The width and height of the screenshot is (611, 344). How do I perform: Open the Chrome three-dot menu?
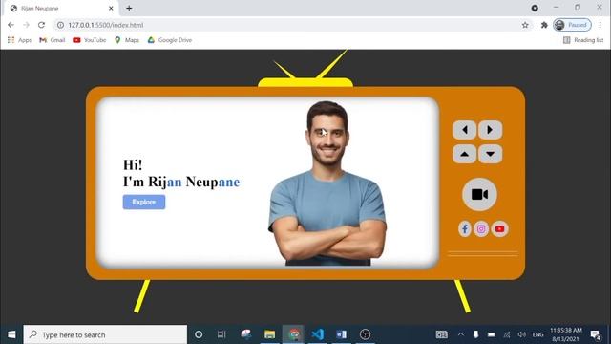click(x=600, y=25)
